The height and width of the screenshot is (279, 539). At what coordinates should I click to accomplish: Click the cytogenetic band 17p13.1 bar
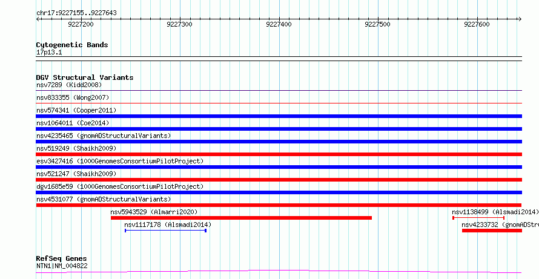(279, 59)
